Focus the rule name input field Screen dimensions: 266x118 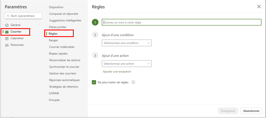pyautogui.click(x=181, y=22)
